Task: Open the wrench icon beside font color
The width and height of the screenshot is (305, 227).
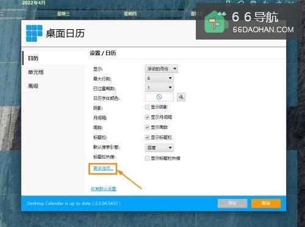Action: click(x=181, y=97)
